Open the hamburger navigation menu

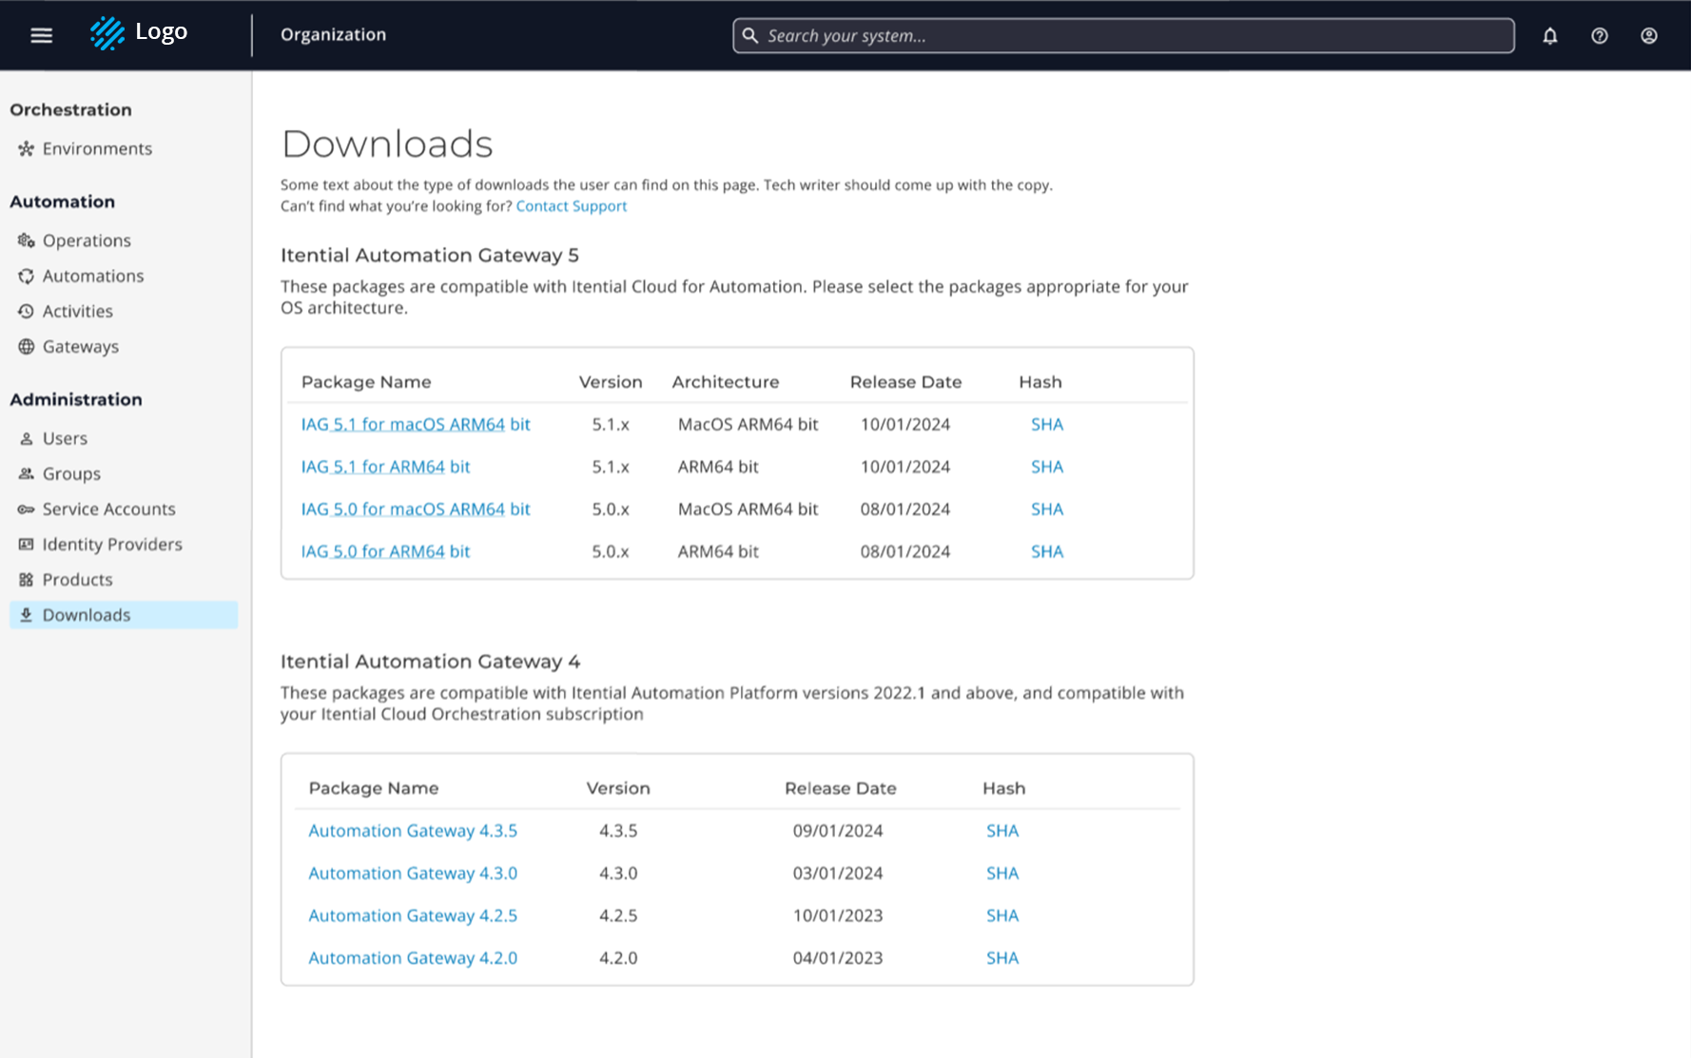point(41,35)
